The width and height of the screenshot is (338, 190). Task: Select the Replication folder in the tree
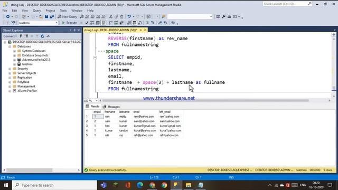pyautogui.click(x=25, y=78)
